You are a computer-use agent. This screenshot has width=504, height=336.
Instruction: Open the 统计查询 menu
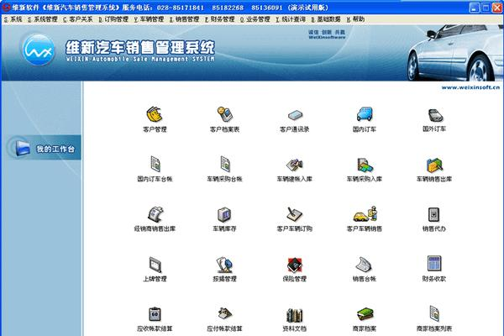(291, 19)
